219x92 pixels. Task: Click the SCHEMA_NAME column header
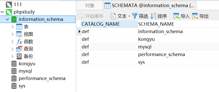click(178, 24)
